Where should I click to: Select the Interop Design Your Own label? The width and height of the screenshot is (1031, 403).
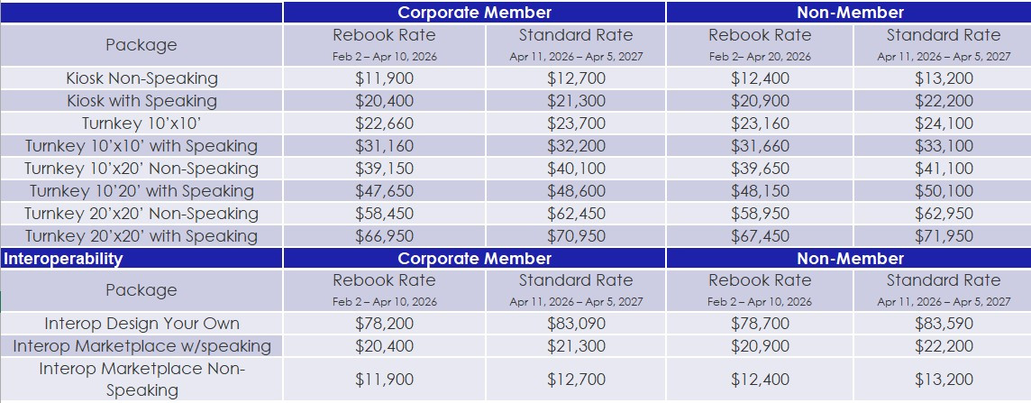coord(141,324)
